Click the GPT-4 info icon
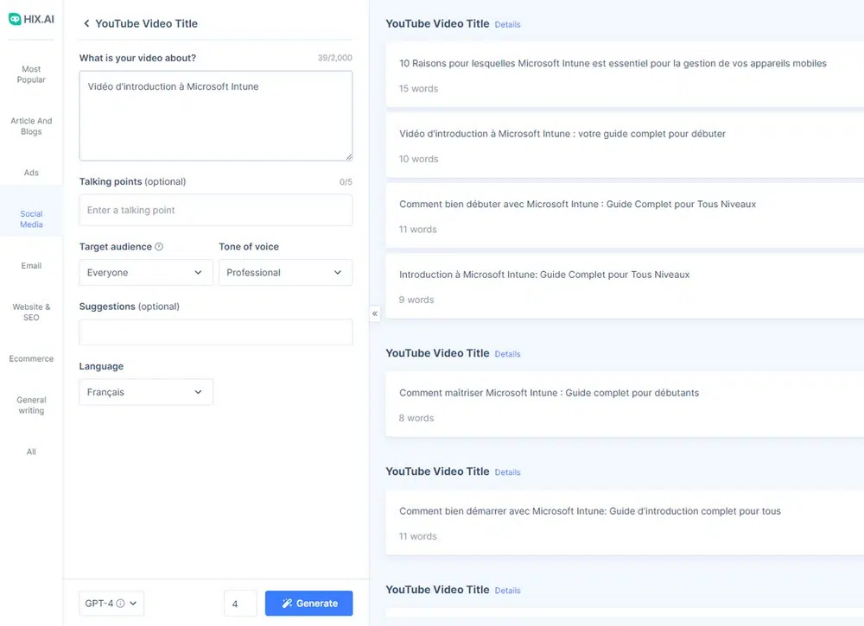This screenshot has width=864, height=626. click(120, 604)
